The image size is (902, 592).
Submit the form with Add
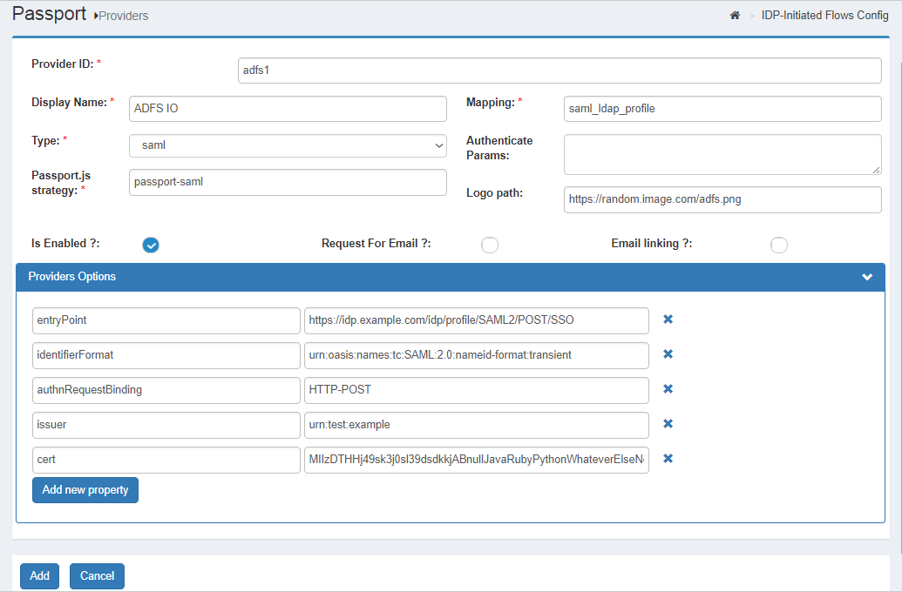pos(39,575)
